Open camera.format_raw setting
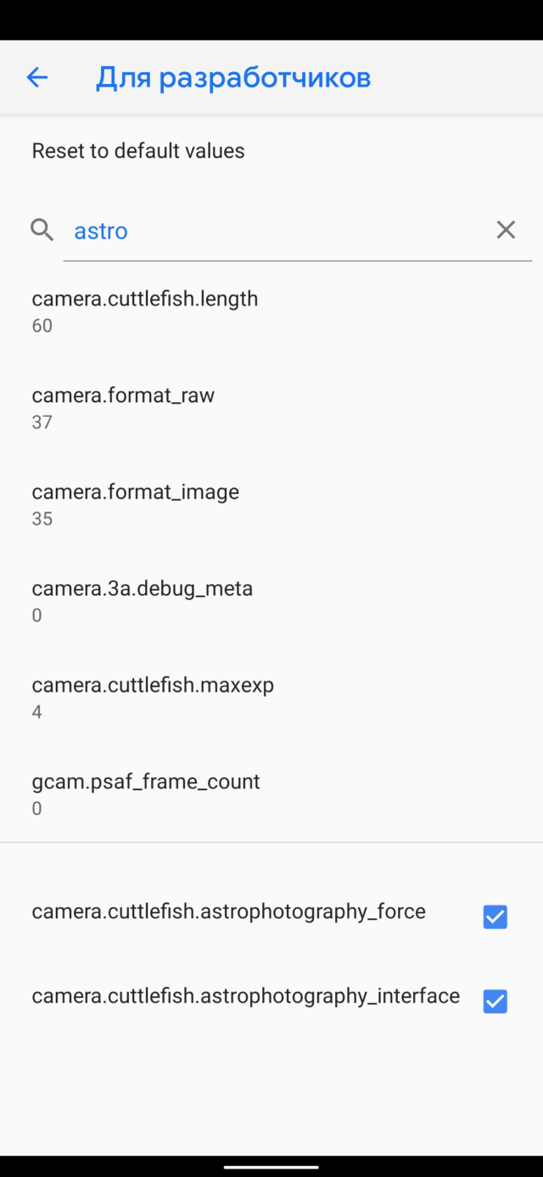 pos(271,408)
